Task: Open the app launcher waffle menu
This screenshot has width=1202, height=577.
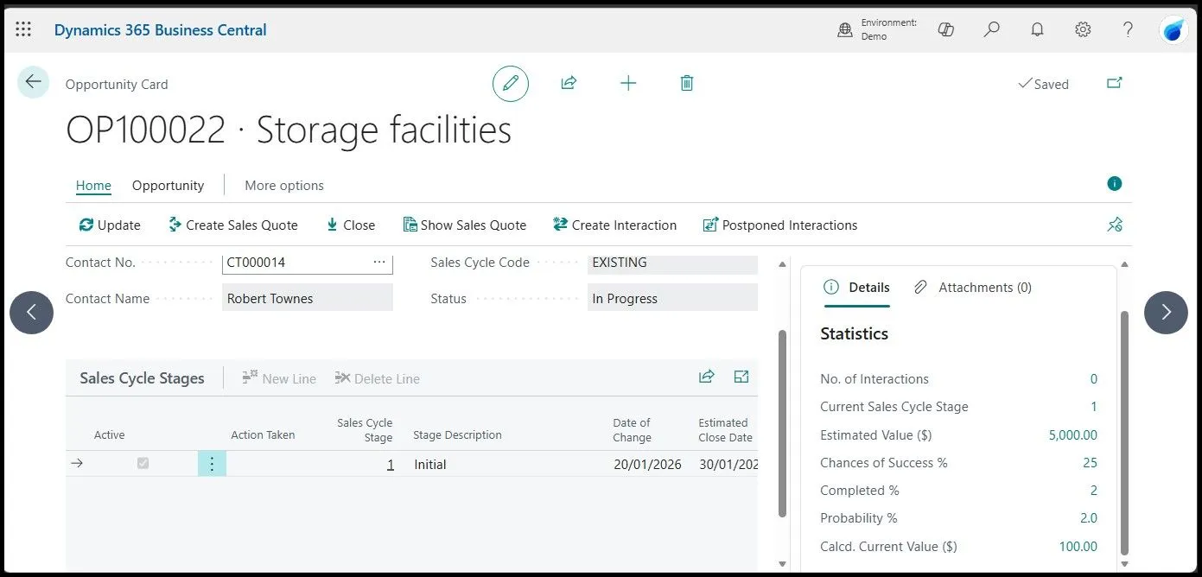Action: [23, 29]
